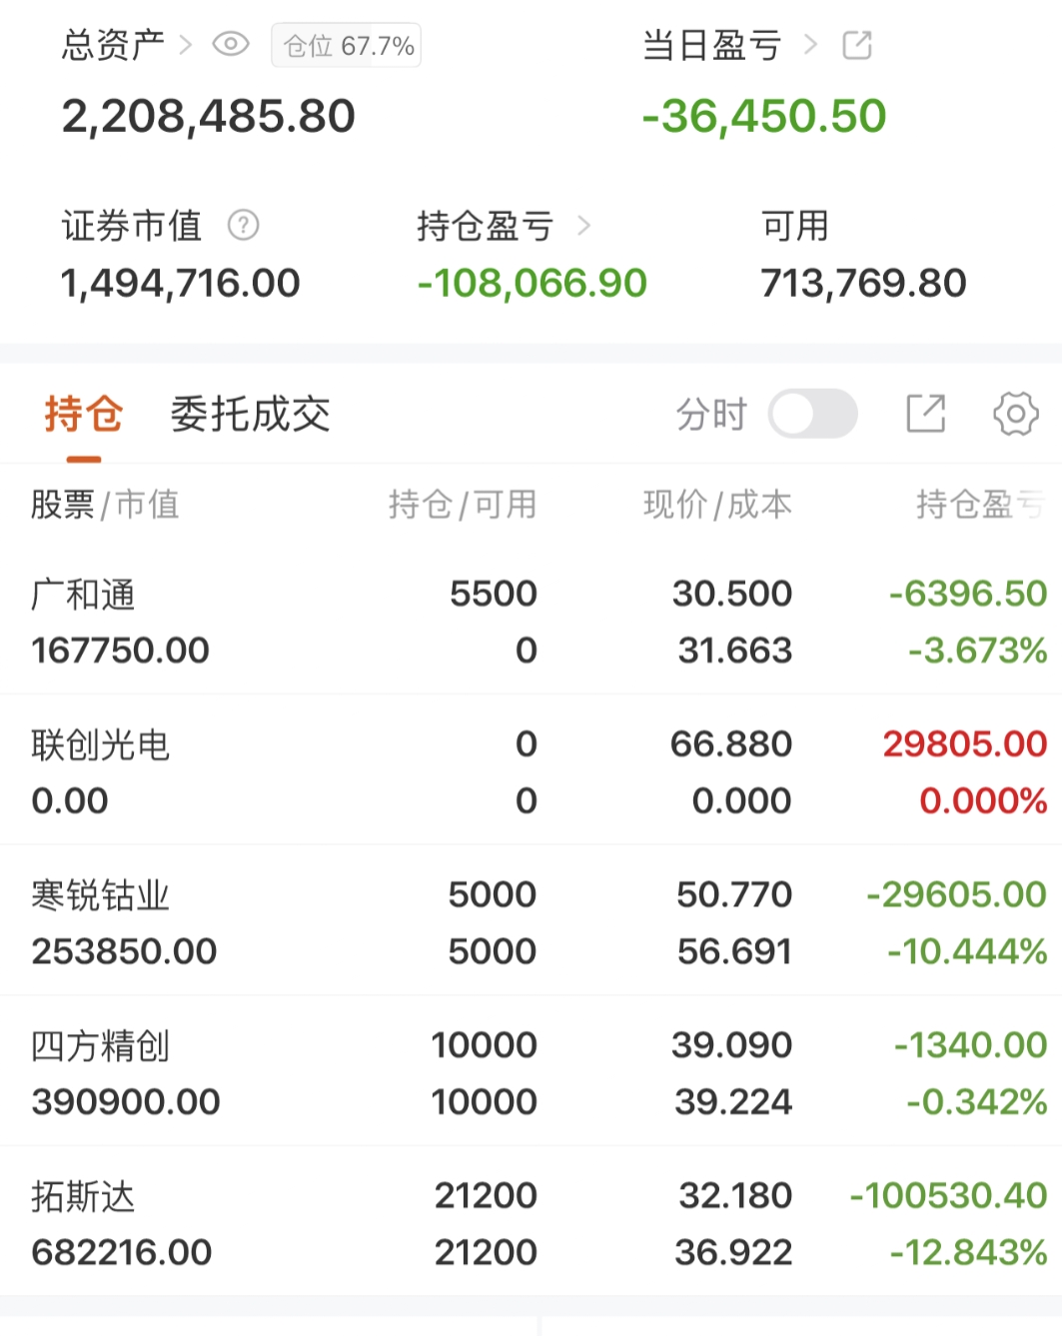The image size is (1062, 1336).
Task: Sort by 持仓盈亏 column header
Action: pyautogui.click(x=980, y=505)
